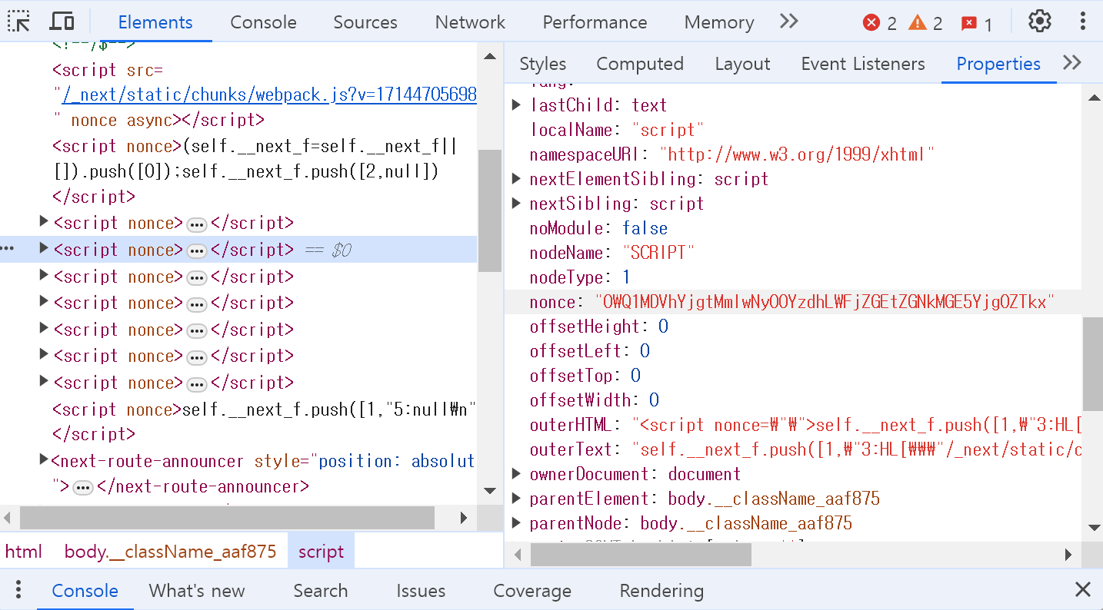Open the drawer's three-dot menu
This screenshot has width=1103, height=610.
click(x=17, y=588)
